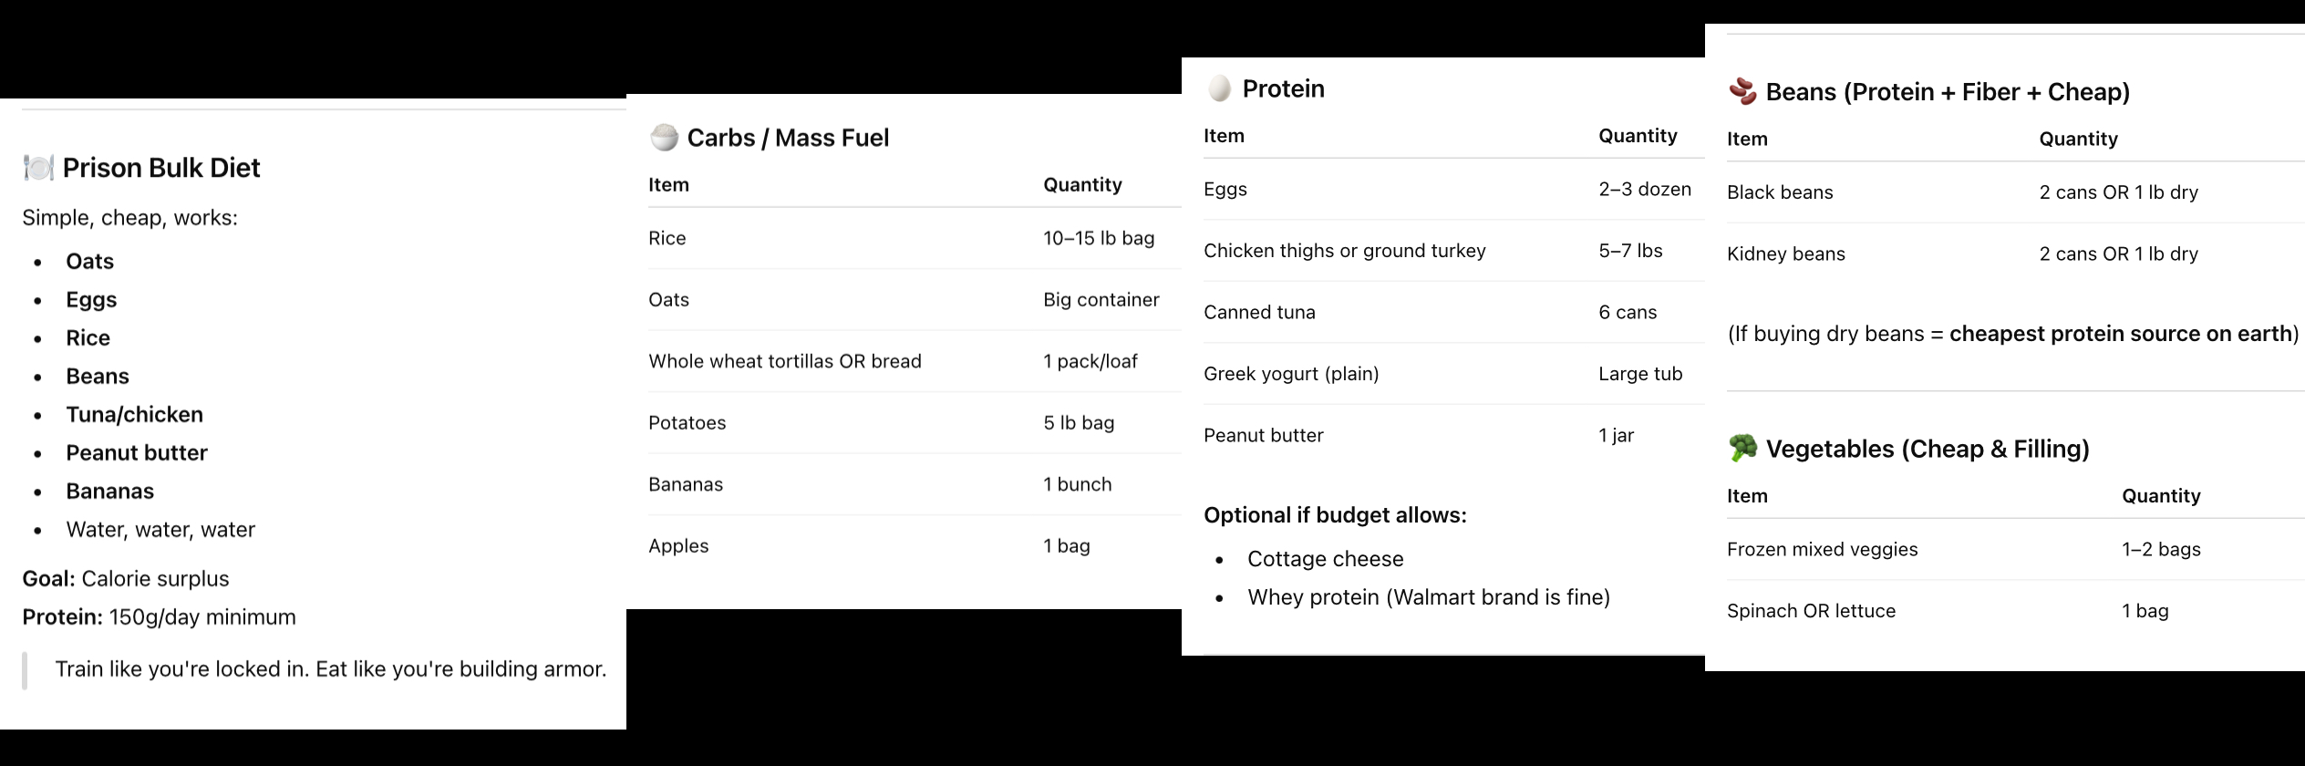Screen dimensions: 2305x766
Task: Click the plate emoji beside Prison Bulk Diet
Action: [38, 168]
